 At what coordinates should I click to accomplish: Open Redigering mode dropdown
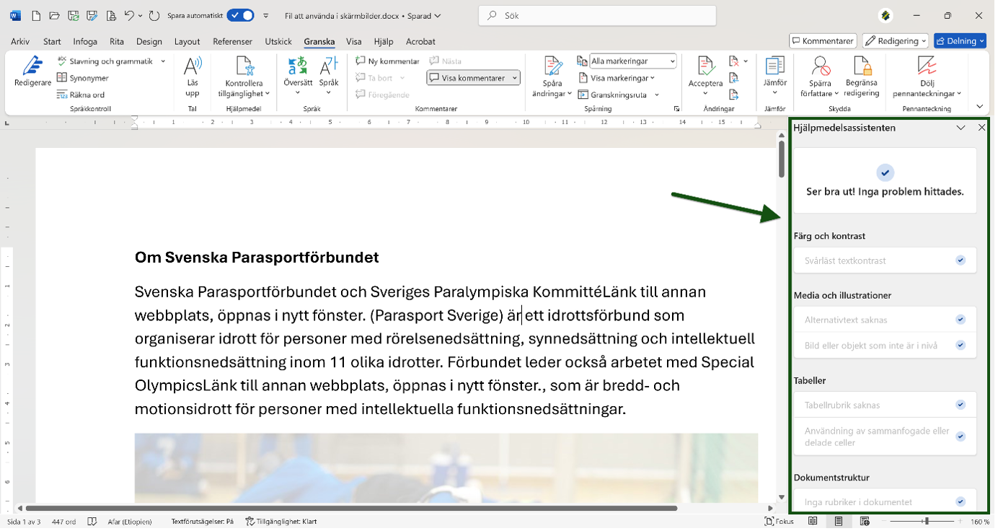tap(895, 41)
